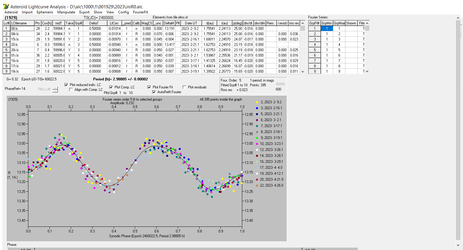Viewport: 463px width, 250px height.
Task: Click the orange legend marker for 2023- 4-26.0
Action: coord(257,185)
